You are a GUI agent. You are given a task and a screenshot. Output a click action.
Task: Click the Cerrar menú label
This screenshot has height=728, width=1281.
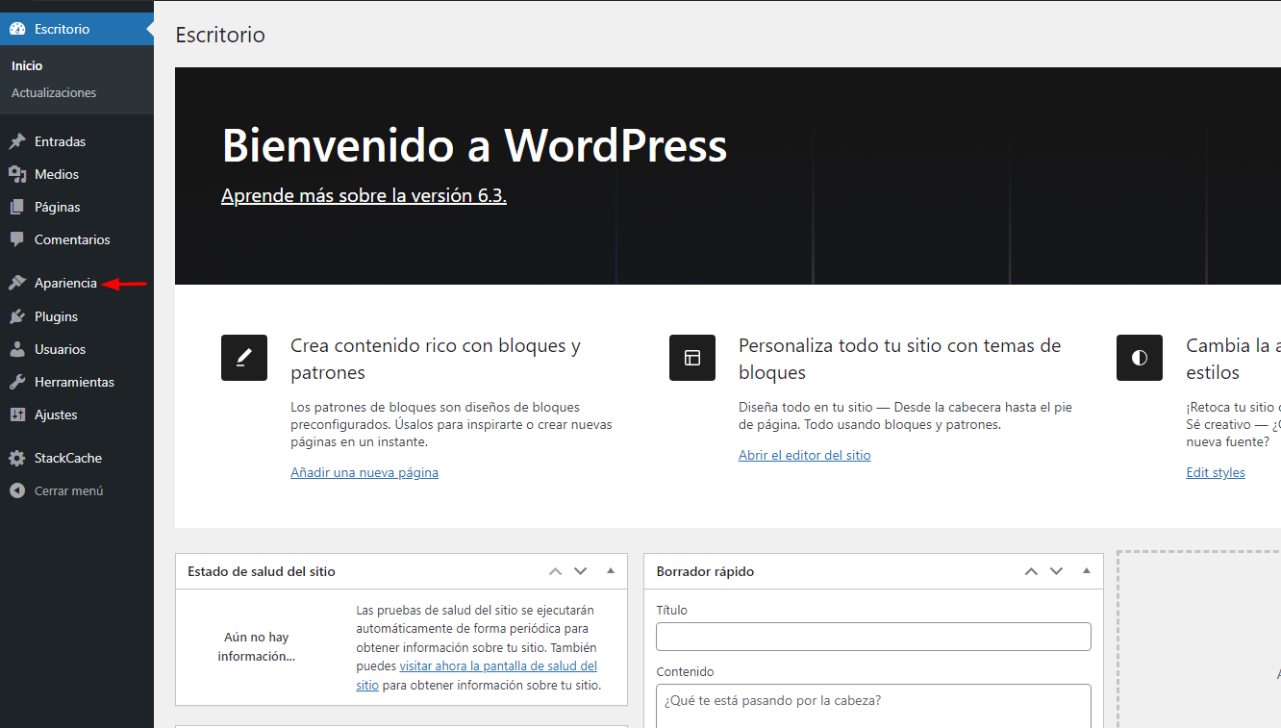(x=69, y=490)
